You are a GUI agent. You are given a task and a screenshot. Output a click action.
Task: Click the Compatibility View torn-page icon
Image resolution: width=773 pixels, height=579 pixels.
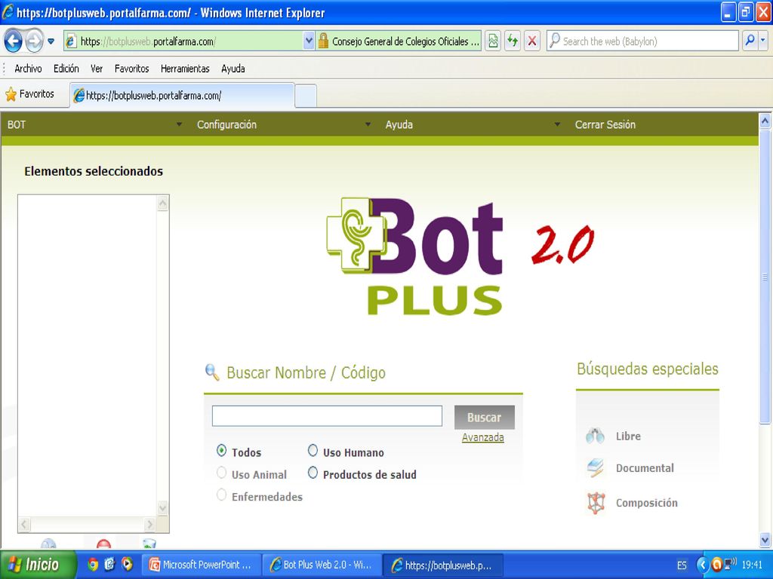493,41
